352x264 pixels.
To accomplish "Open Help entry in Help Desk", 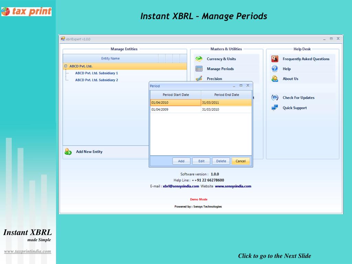I will (287, 69).
